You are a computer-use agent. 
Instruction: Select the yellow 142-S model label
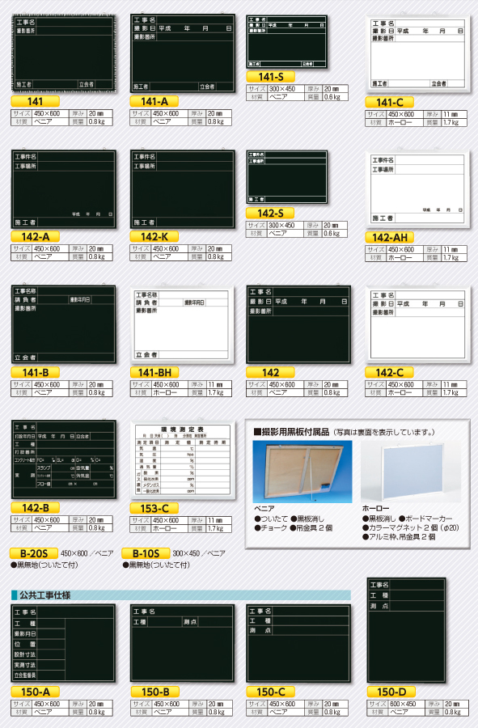click(271, 214)
